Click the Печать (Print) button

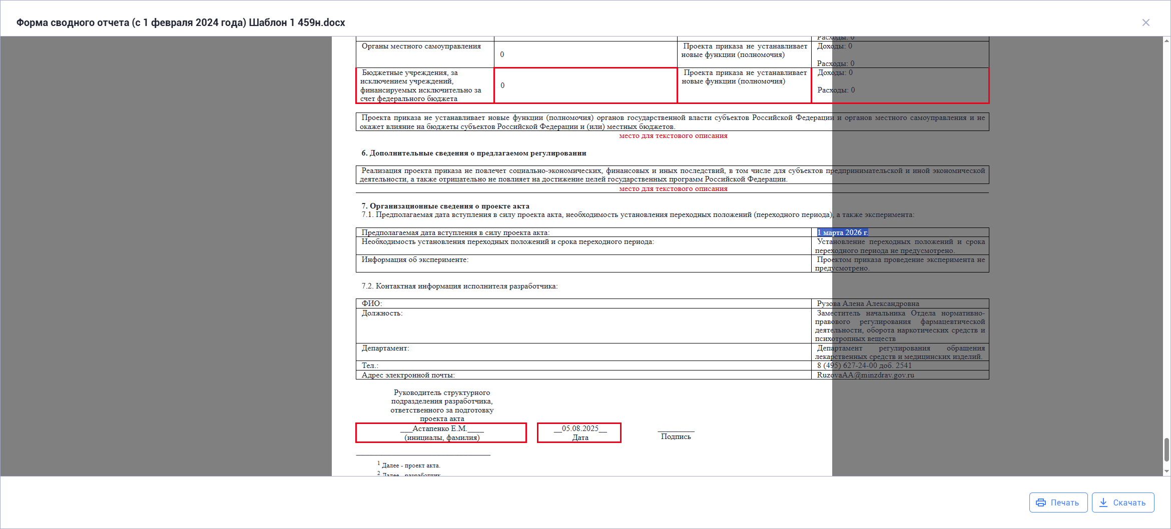1058,502
